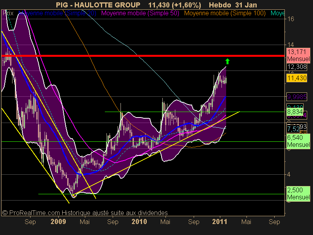Select the thick red horizontal resistance line

tap(143, 56)
